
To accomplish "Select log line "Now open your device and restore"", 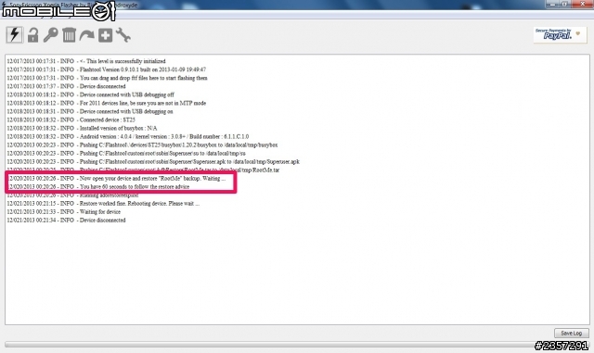I will click(x=117, y=178).
